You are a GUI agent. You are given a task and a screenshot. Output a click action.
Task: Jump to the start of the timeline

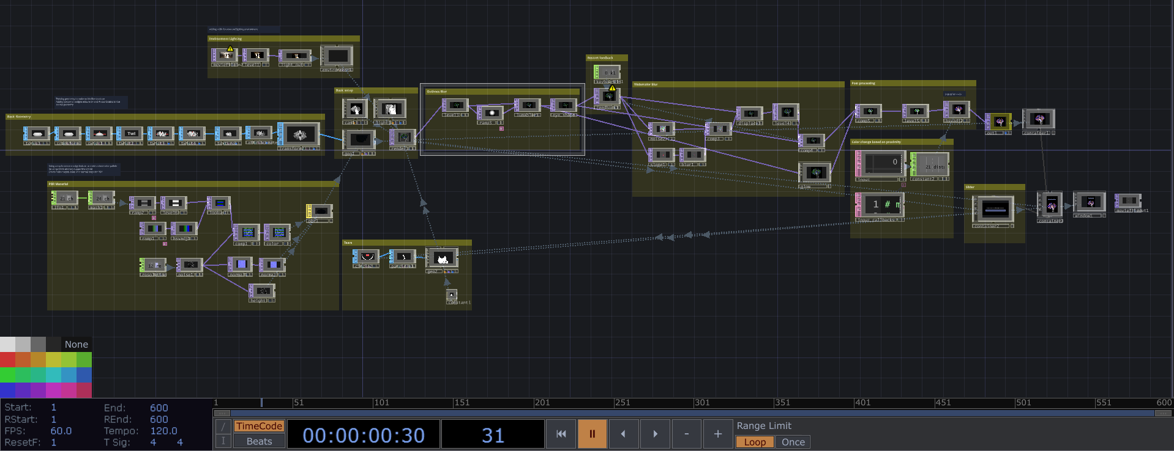561,434
